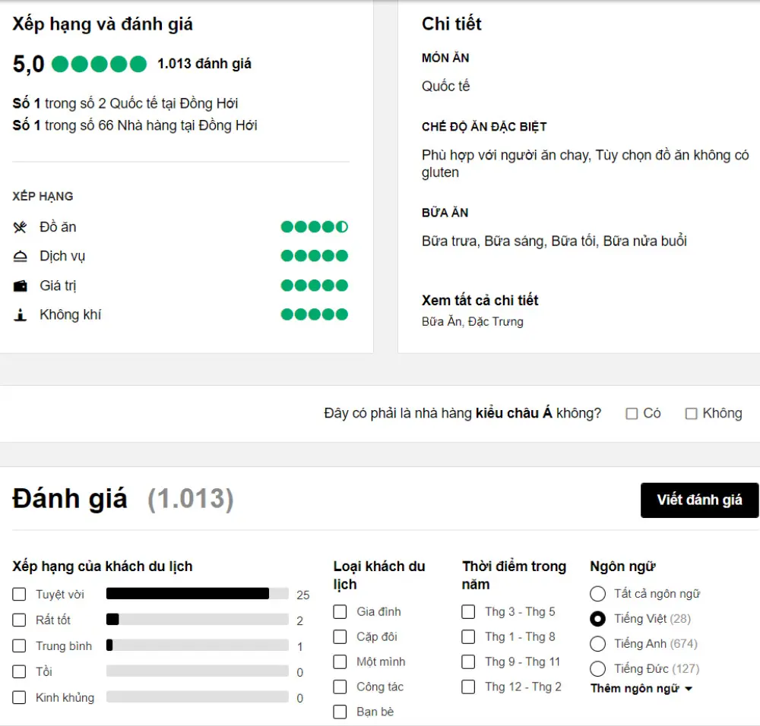The image size is (760, 726).
Task: Check the Kinh khủng rating filter
Action: coord(19,697)
